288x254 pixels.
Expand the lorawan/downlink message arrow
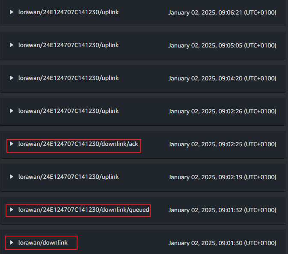point(12,242)
